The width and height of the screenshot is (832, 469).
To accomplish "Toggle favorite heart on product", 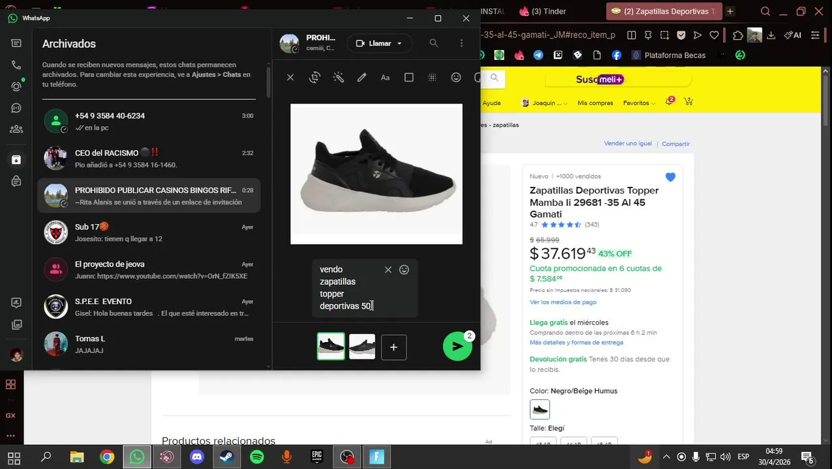I will pos(670,177).
